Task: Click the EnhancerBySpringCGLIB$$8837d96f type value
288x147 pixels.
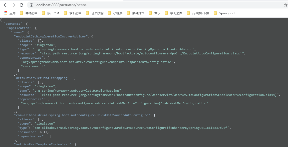Action: [131, 128]
